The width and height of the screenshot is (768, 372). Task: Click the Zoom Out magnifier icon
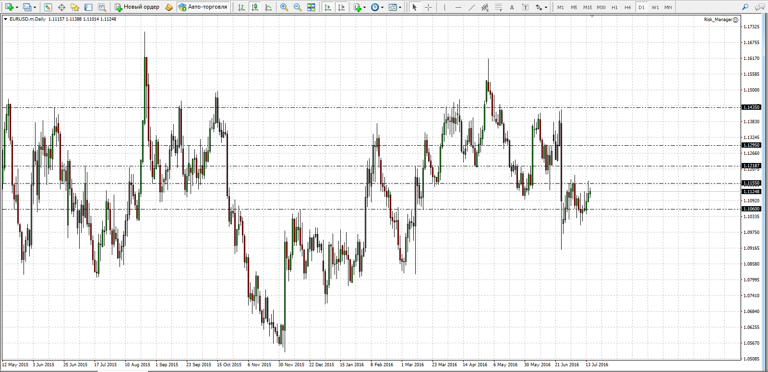click(298, 7)
